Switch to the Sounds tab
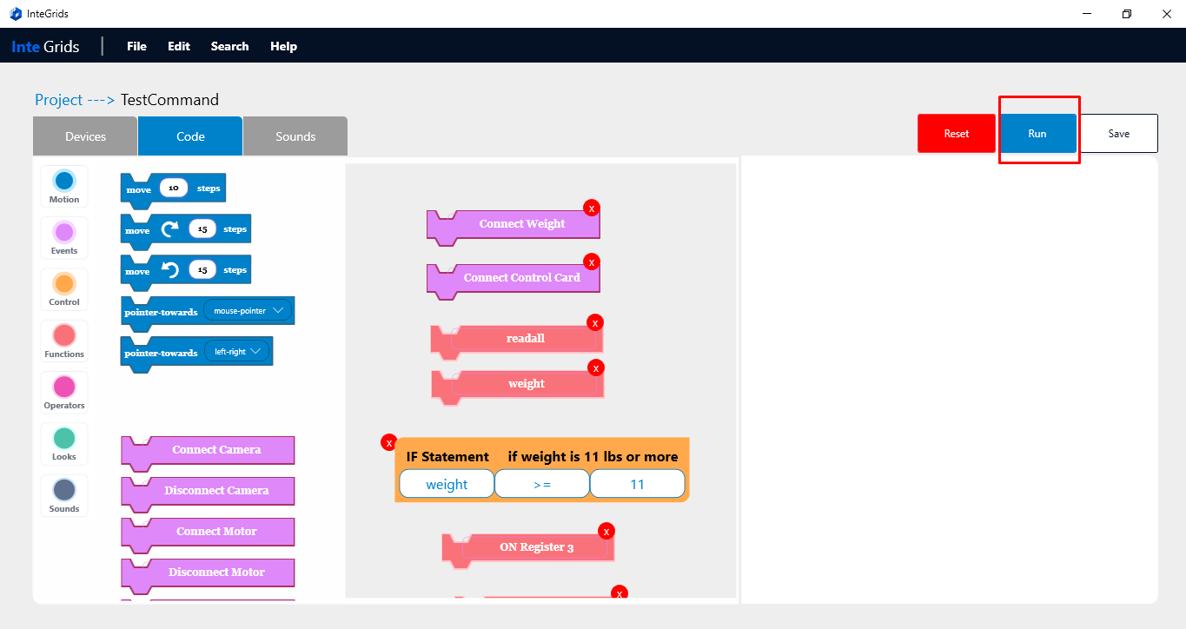The image size is (1186, 629). coord(295,136)
